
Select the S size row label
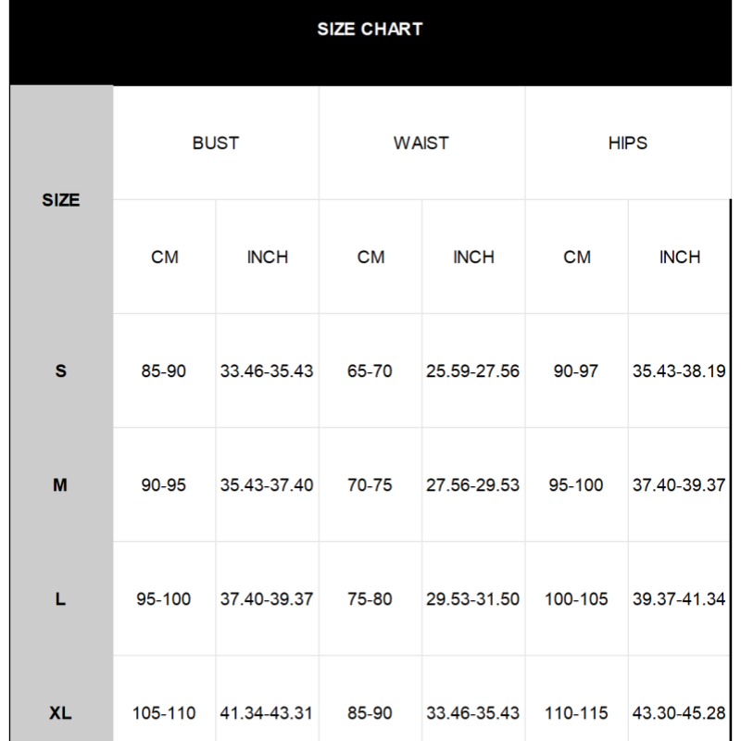pyautogui.click(x=61, y=371)
